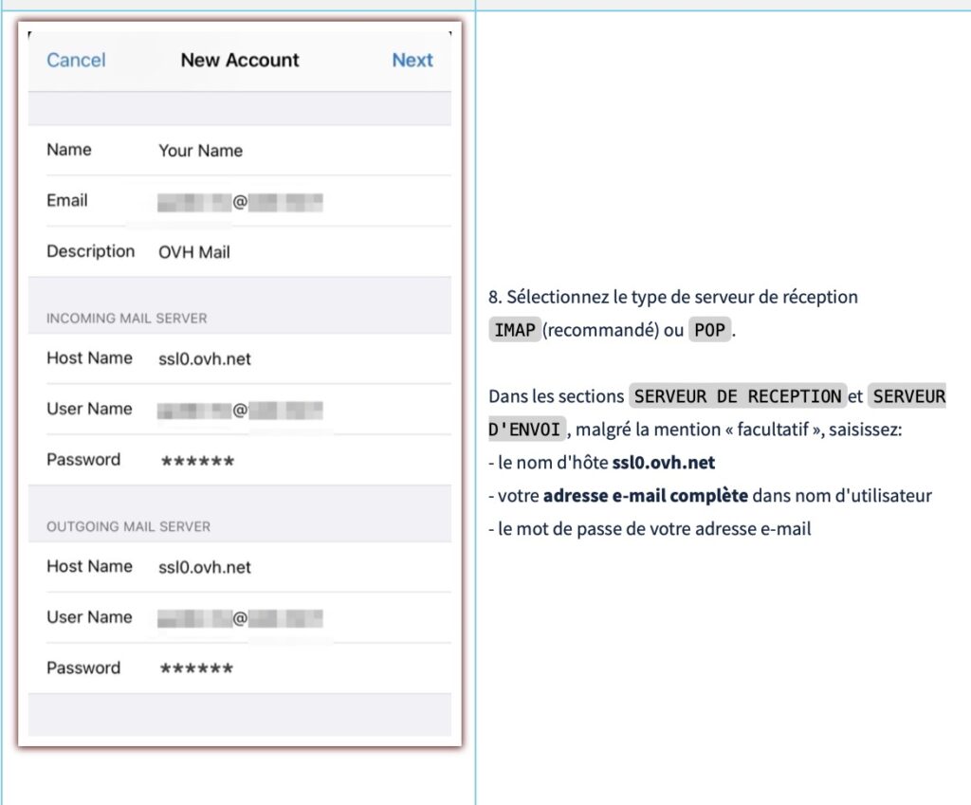This screenshot has width=971, height=805.
Task: Click the SERVEUR DE RECEPTION code label
Action: coord(738,396)
